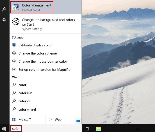Click gear icon beside mouse pointer color
Screen dimensions: 155x132
pyautogui.click(x=14, y=61)
